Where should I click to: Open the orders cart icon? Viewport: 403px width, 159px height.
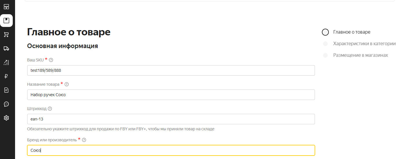(x=6, y=34)
